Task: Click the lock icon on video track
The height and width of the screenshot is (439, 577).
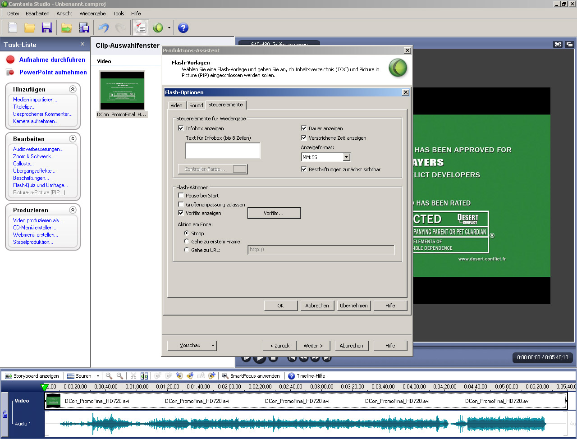Action: 5,414
